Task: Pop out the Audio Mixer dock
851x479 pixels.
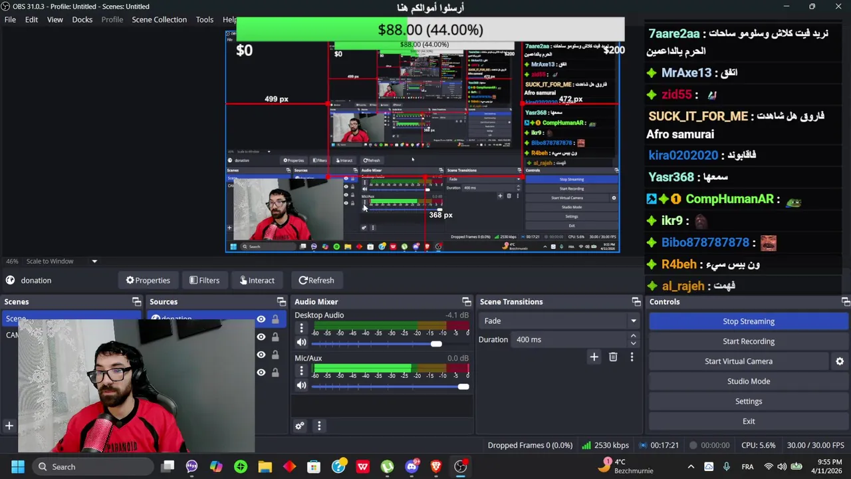Action: pos(466,302)
